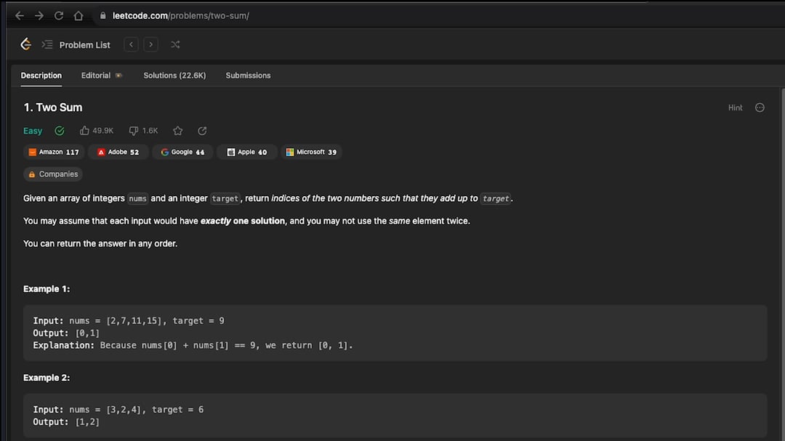
Task: Click 'Input: nums = [2,7,11,15], target = 9'
Action: (129, 321)
